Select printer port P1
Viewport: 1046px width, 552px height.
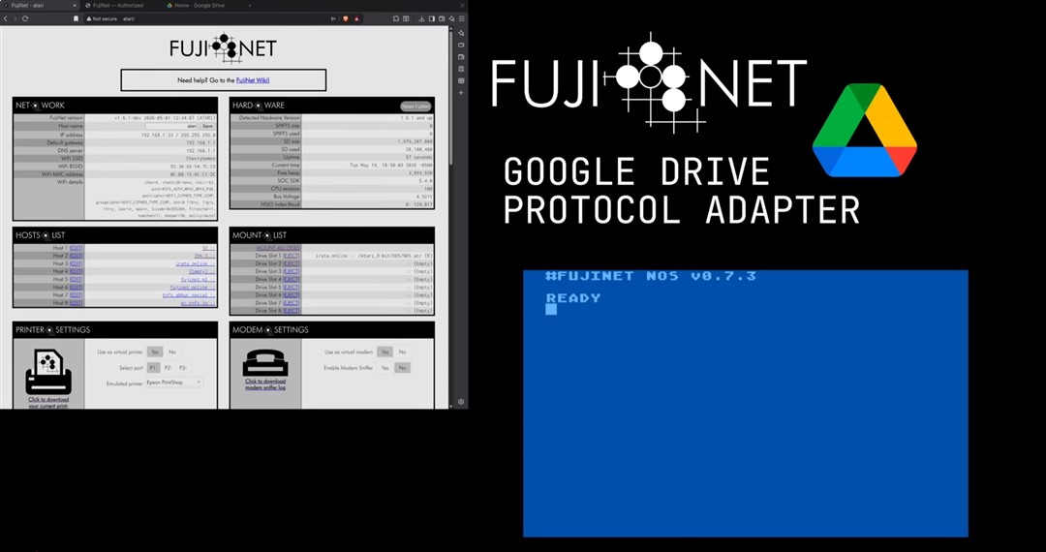click(153, 368)
